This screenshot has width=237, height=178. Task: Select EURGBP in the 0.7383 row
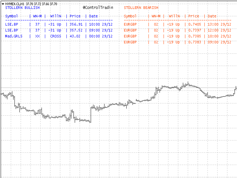(130, 42)
